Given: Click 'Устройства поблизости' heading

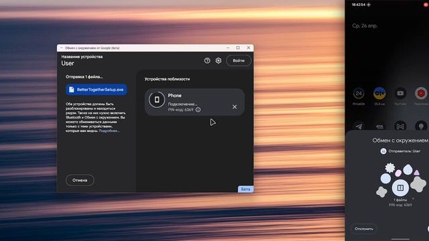Looking at the screenshot, I should tap(167, 79).
